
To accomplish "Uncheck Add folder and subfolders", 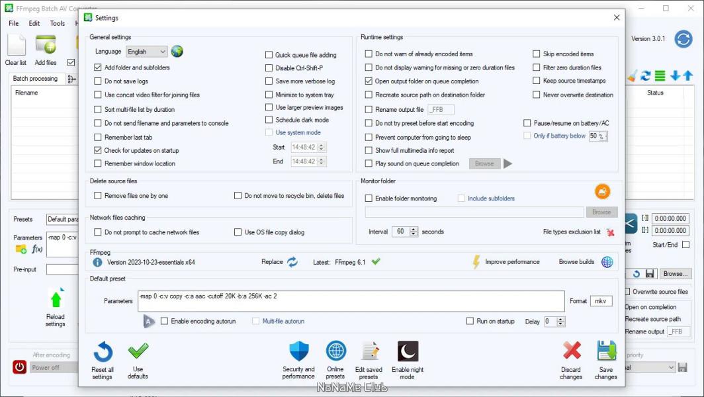I will 97,67.
